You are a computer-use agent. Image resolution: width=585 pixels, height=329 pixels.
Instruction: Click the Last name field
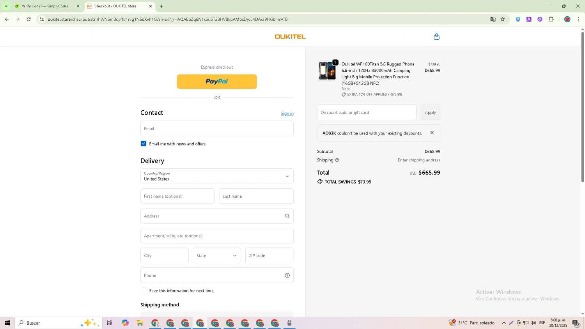(256, 196)
